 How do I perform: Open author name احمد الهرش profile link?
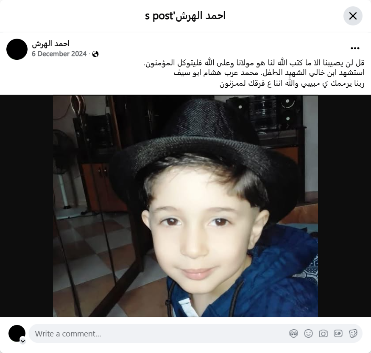(x=50, y=44)
